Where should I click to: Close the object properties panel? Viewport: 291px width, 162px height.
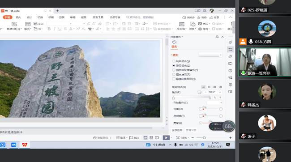tap(223, 37)
